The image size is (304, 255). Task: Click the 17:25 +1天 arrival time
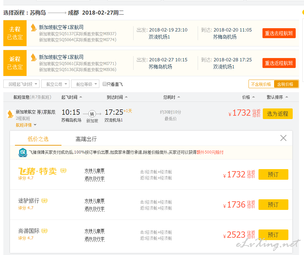pos(118,112)
